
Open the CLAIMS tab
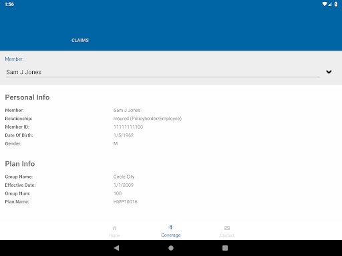tap(80, 40)
